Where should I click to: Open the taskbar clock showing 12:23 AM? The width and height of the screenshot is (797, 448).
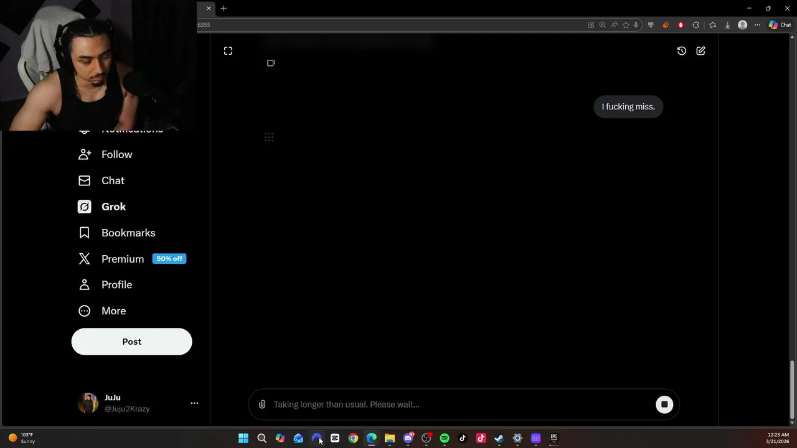[x=778, y=438]
